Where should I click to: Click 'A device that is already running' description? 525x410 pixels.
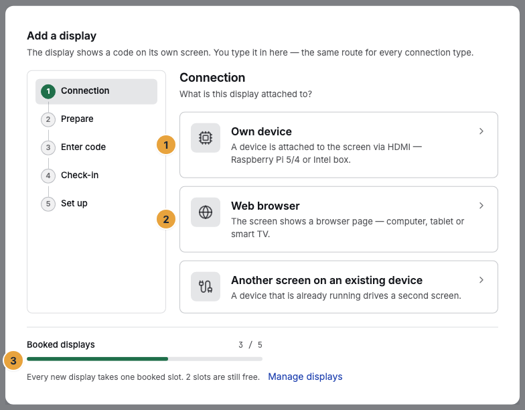[346, 296]
